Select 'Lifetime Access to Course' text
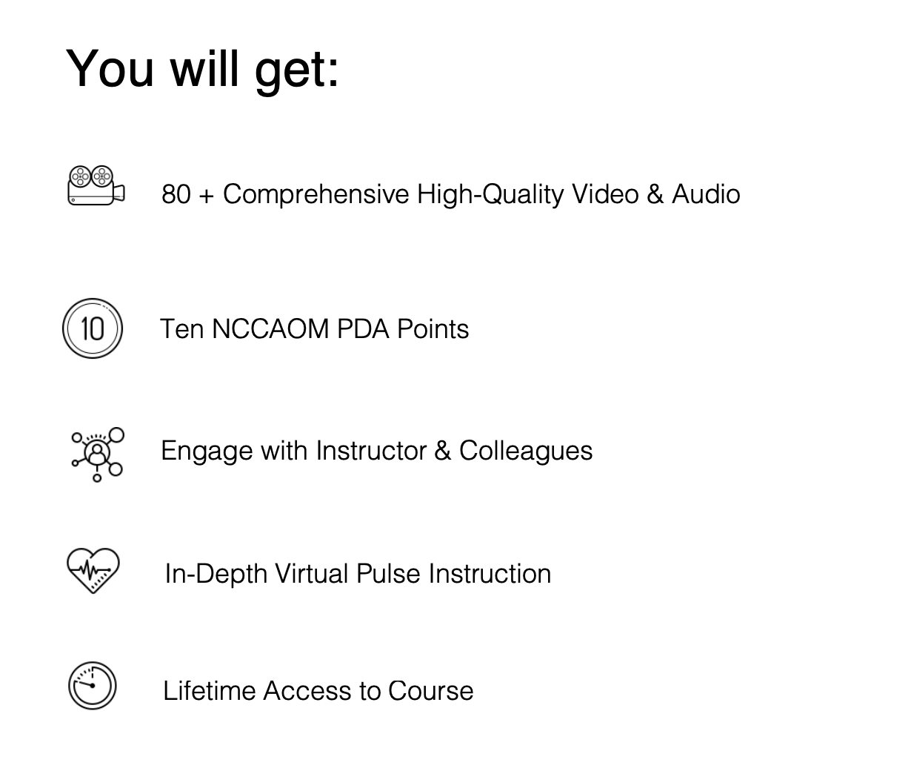The image size is (911, 774). click(318, 691)
